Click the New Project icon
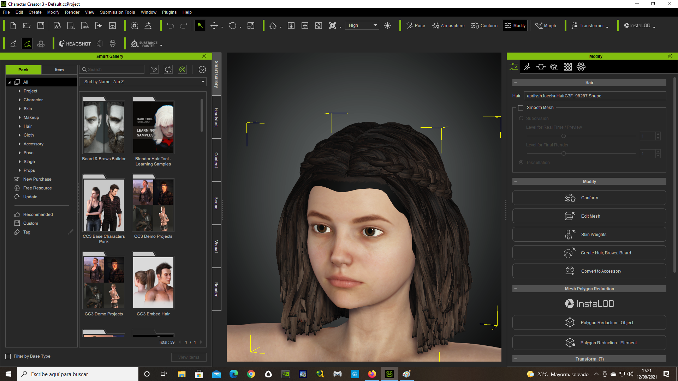Viewport: 678px width, 381px height. (13, 25)
